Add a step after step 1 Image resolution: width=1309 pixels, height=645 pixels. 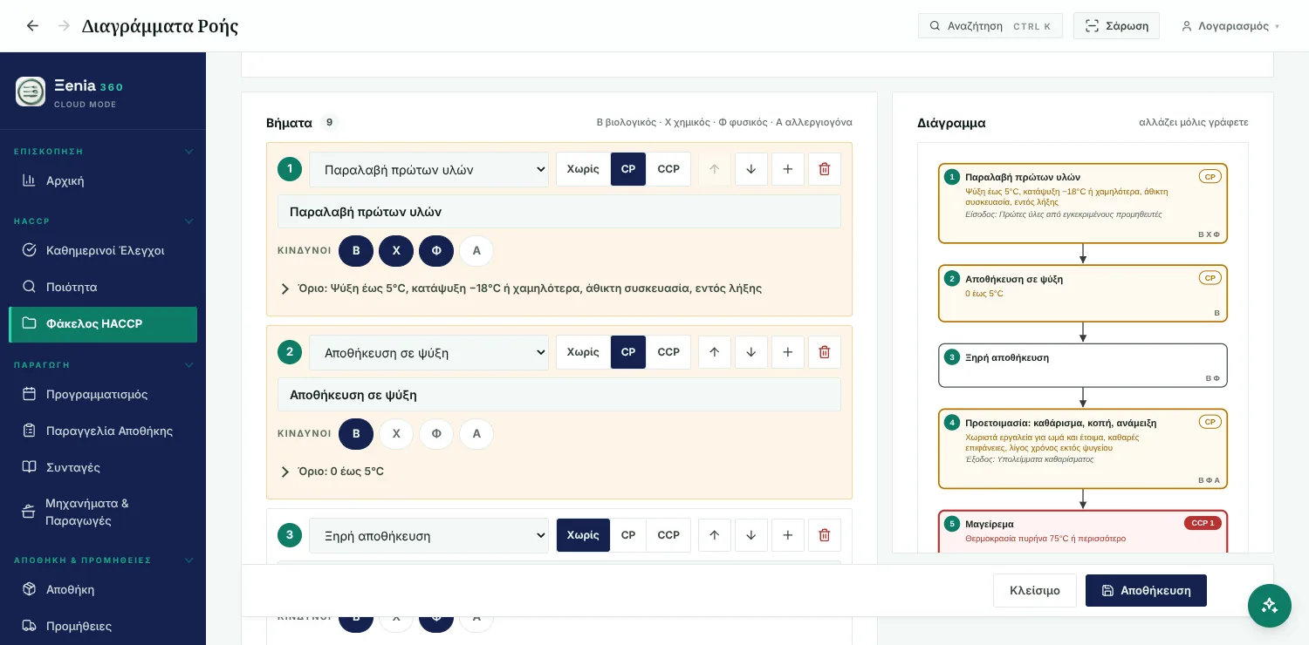788,169
